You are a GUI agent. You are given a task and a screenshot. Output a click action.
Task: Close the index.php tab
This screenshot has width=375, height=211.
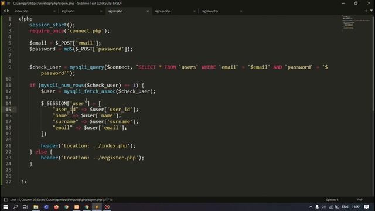[x=54, y=11]
